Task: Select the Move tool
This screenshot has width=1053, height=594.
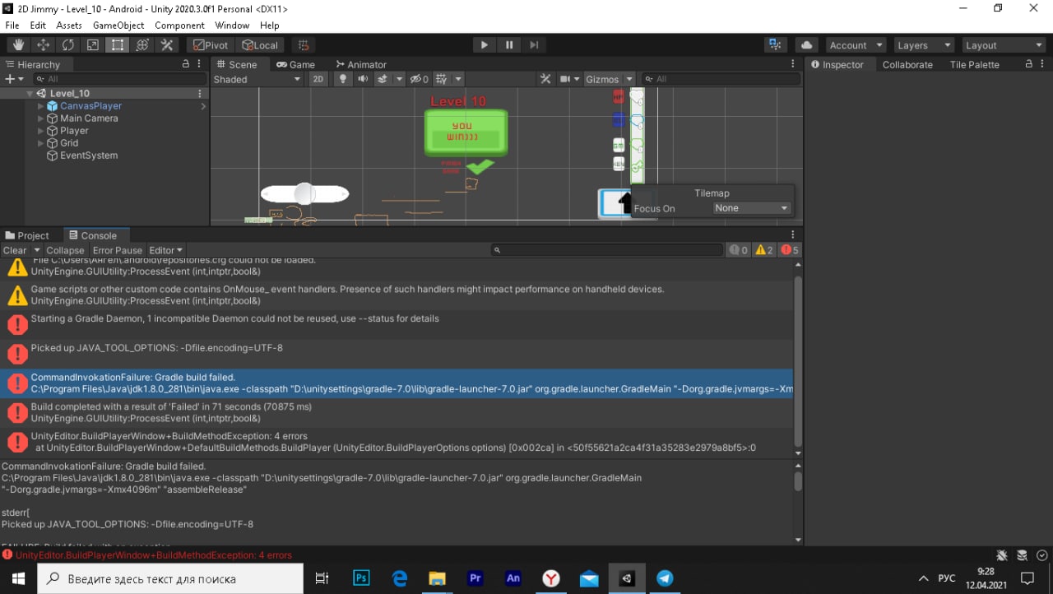Action: click(x=43, y=45)
